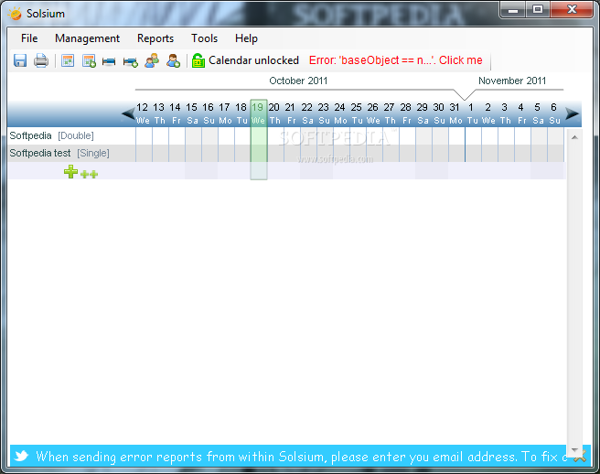Click date 25 Tu in calendar header

(x=357, y=113)
